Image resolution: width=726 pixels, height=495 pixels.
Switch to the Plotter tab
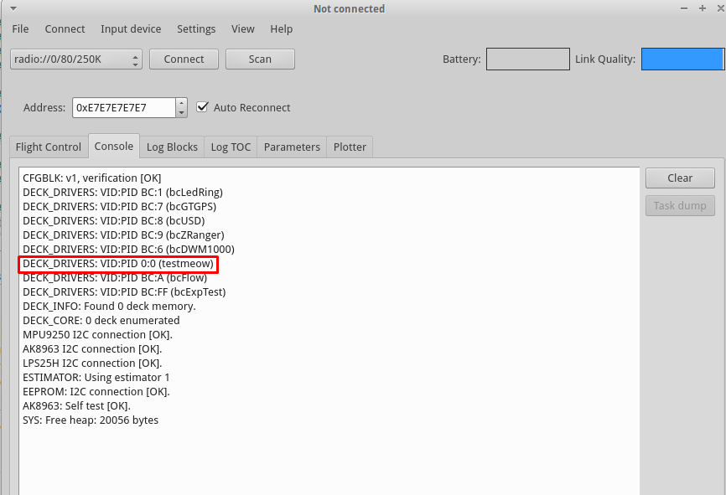350,147
